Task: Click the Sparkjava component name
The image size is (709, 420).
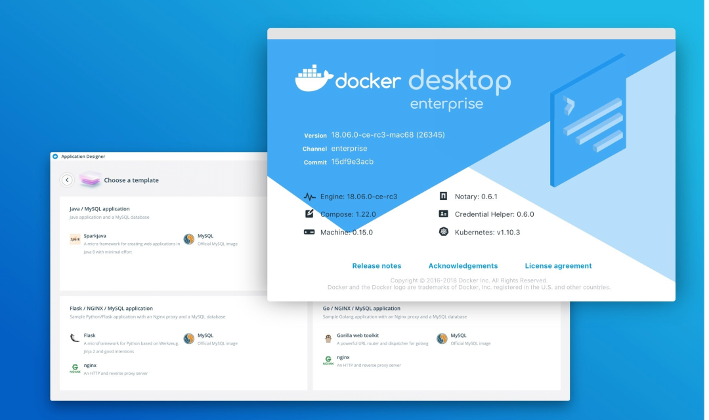Action: [x=95, y=236]
